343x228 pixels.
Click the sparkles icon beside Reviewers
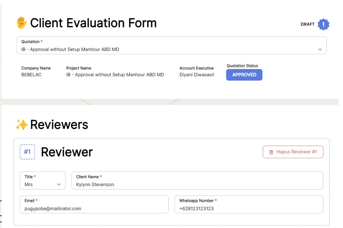pyautogui.click(x=22, y=125)
